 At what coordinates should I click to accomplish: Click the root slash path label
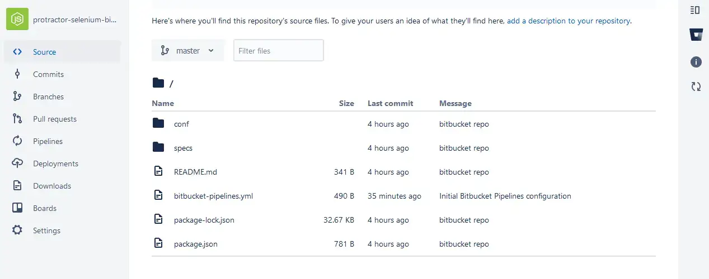pyautogui.click(x=171, y=84)
